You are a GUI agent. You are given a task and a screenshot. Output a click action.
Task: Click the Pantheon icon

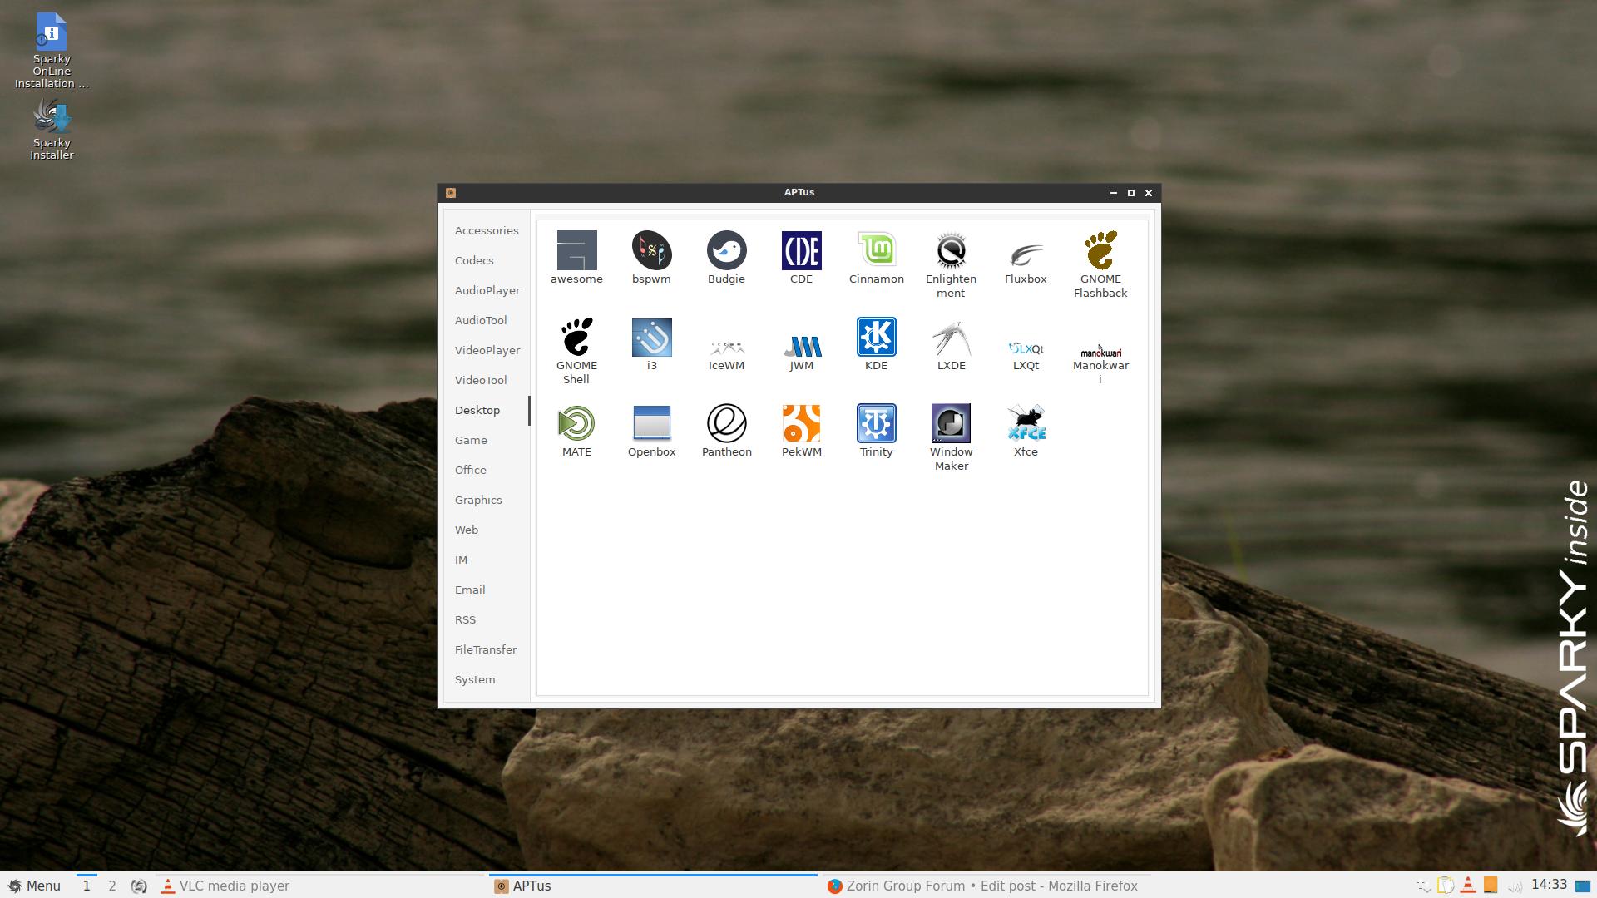click(726, 423)
